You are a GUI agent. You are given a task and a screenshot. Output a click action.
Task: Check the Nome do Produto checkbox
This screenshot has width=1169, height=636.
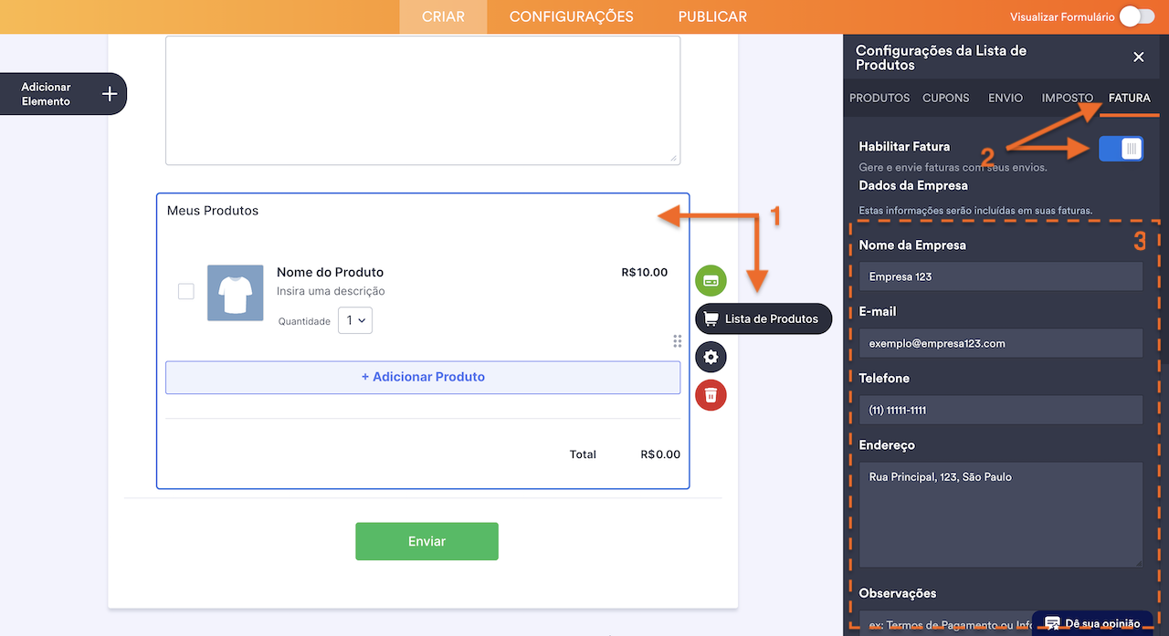185,291
